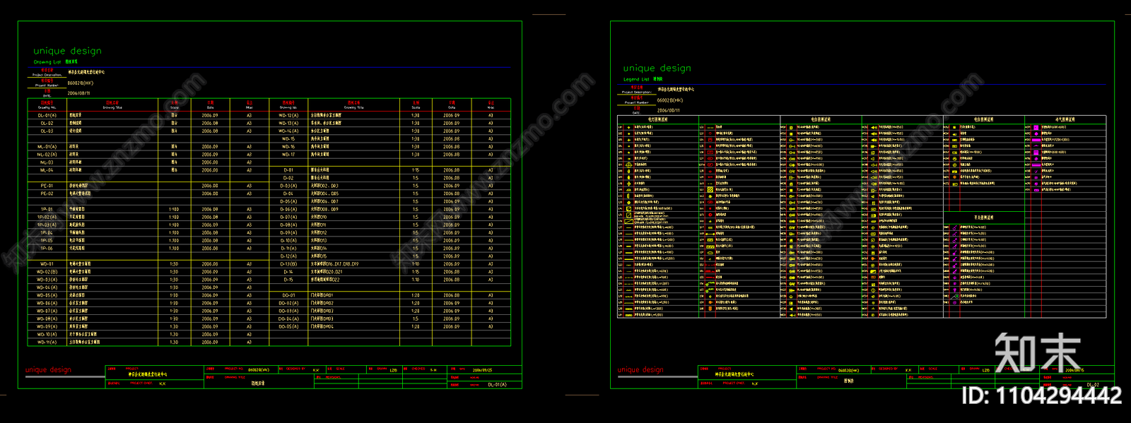The image size is (1131, 423).
Task: Select drawing number D-10(A)
Action: point(288,241)
